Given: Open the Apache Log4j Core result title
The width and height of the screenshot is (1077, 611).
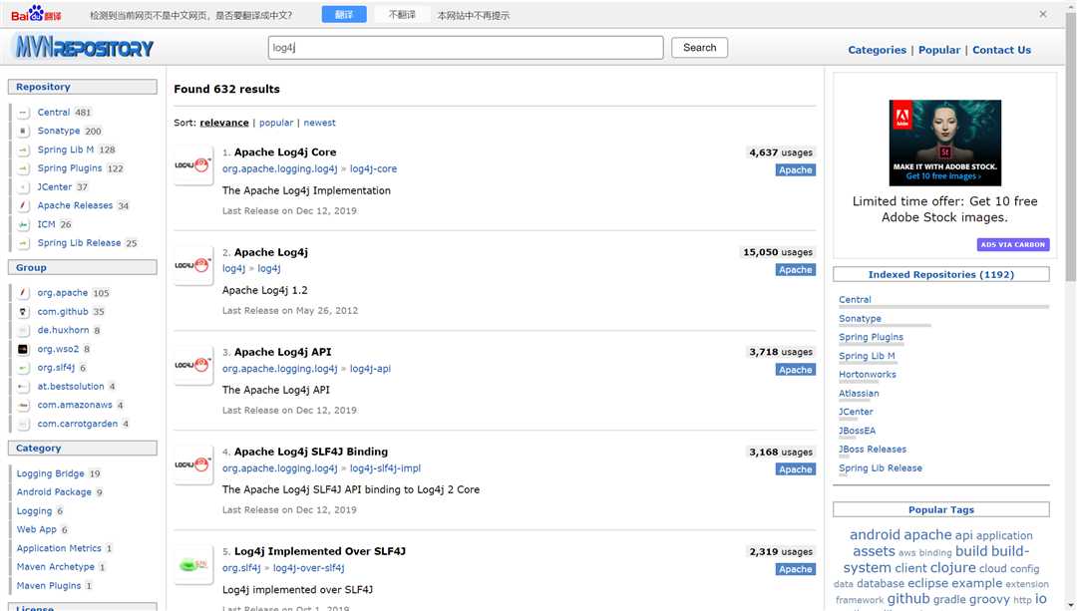Looking at the screenshot, I should (285, 153).
